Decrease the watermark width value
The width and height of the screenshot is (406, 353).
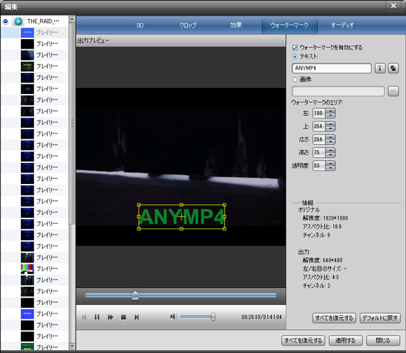(x=330, y=142)
